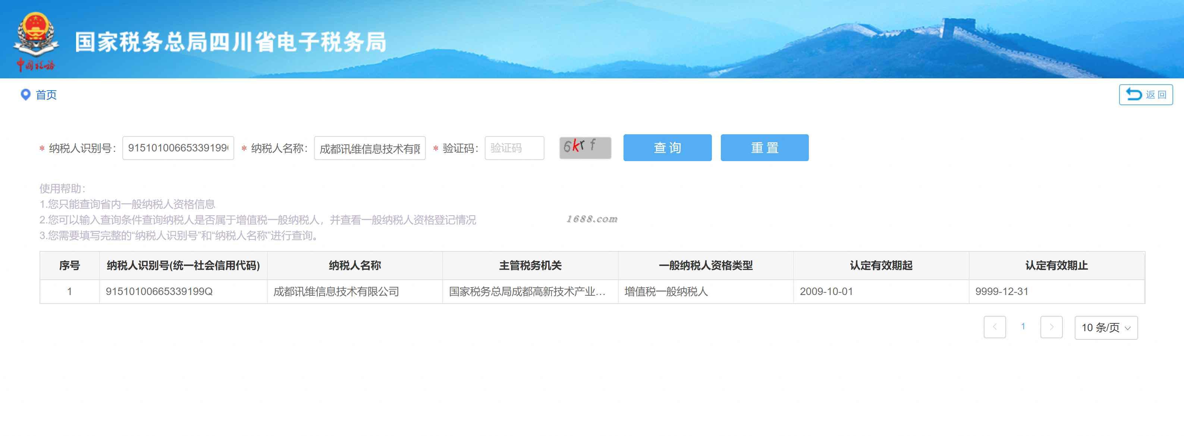
Task: Focus the 验证码 captcha input box
Action: 514,148
